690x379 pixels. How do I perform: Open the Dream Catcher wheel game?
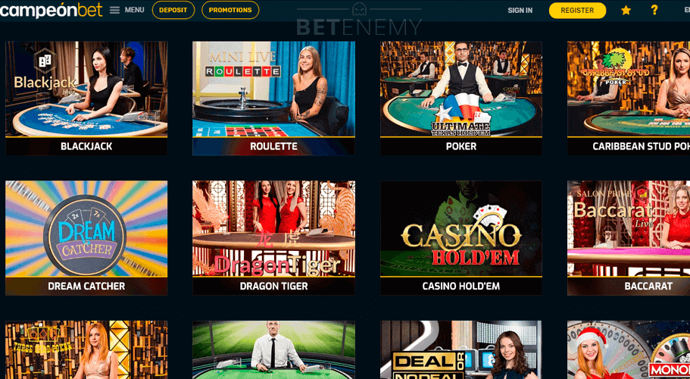pyautogui.click(x=86, y=238)
